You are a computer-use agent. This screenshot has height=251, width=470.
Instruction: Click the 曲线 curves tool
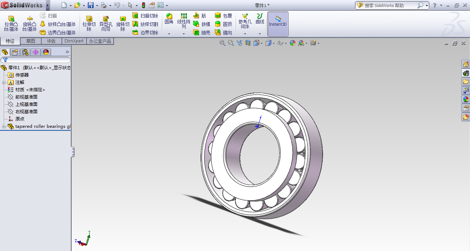pos(260,19)
